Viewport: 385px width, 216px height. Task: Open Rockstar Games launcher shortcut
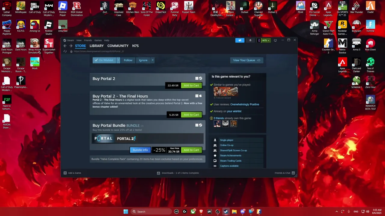click(342, 28)
